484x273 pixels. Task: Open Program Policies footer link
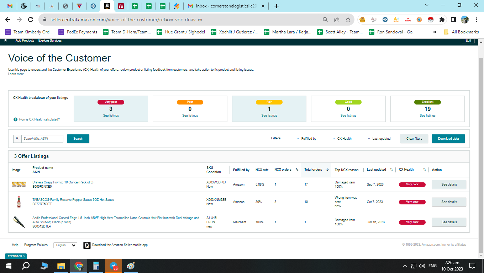tap(36, 245)
